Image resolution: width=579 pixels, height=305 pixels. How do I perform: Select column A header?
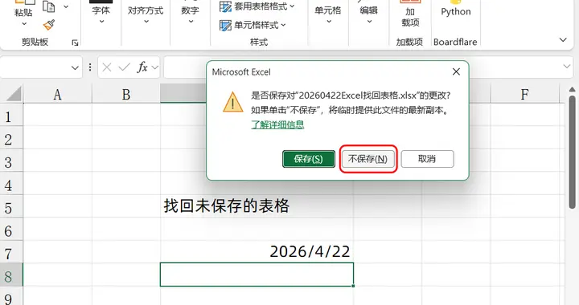57,94
